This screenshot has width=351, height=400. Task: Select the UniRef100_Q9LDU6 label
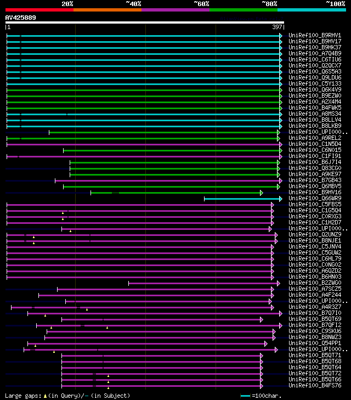coord(315,77)
